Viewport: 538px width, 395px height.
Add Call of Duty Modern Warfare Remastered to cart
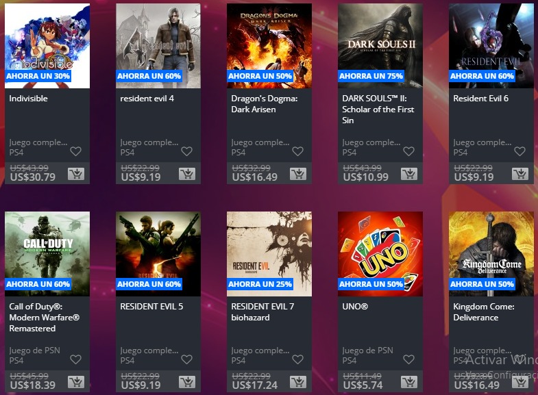tap(76, 382)
